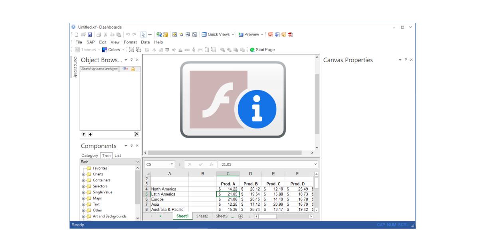Pin the Object Browser panel
The height and width of the screenshot is (250, 479).
(132, 60)
